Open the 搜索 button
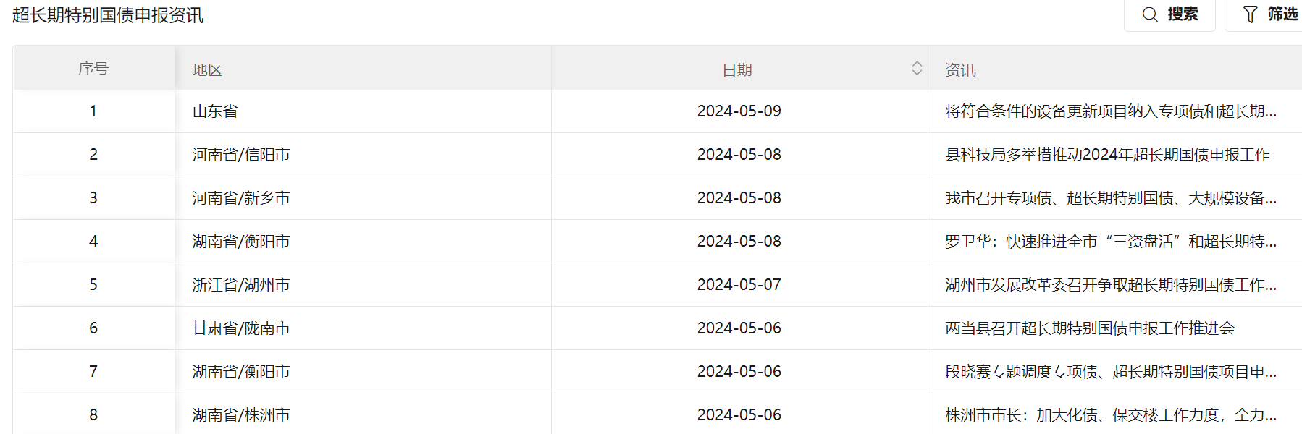The width and height of the screenshot is (1302, 434). (1169, 14)
